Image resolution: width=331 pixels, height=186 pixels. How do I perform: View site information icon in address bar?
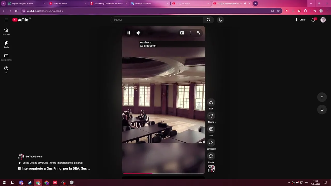coord(24,11)
